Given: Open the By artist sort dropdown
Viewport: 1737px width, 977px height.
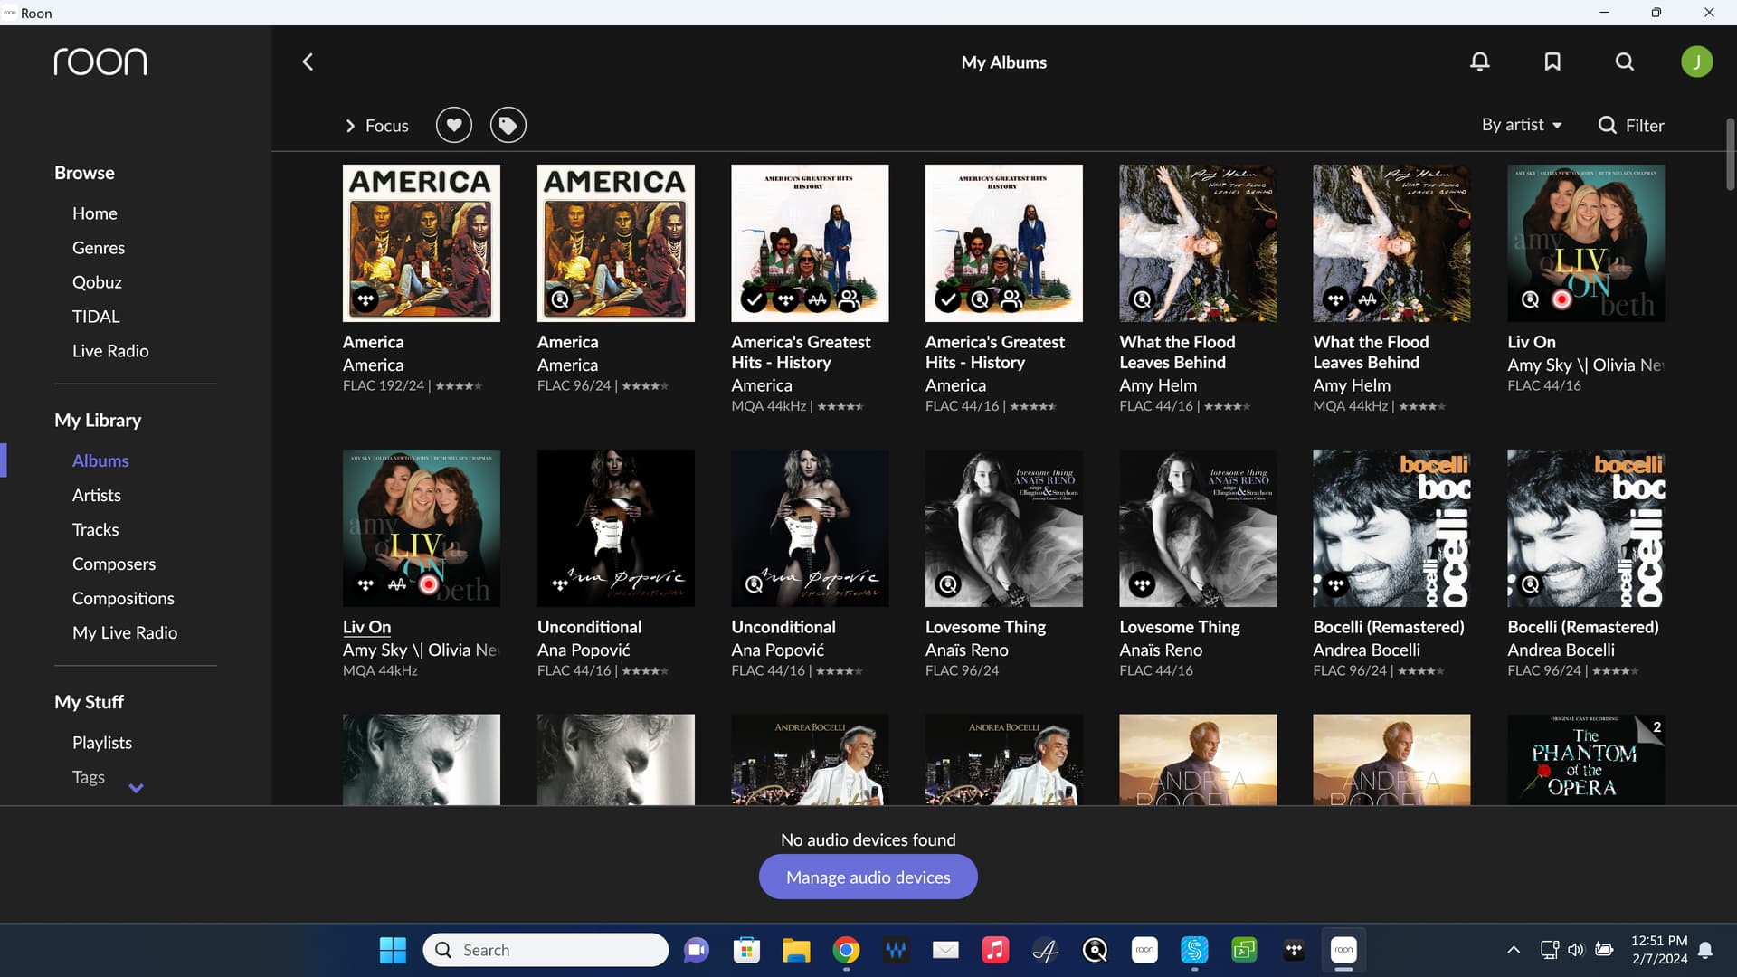Looking at the screenshot, I should 1522,125.
